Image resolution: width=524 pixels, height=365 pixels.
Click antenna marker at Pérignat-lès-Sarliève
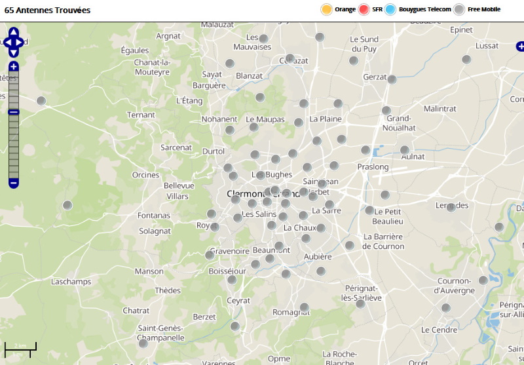tap(360, 304)
